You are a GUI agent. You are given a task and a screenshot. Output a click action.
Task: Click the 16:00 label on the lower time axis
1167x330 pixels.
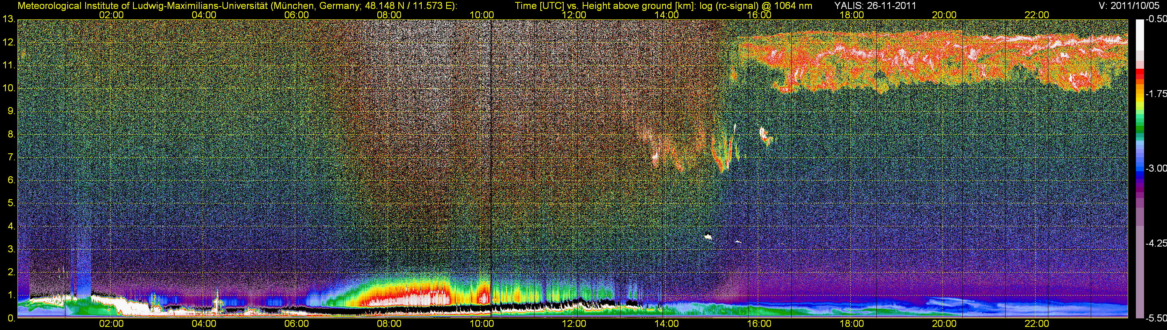click(759, 324)
